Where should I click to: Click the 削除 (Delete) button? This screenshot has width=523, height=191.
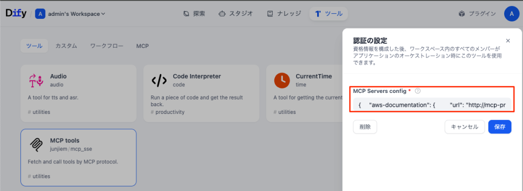(365, 127)
